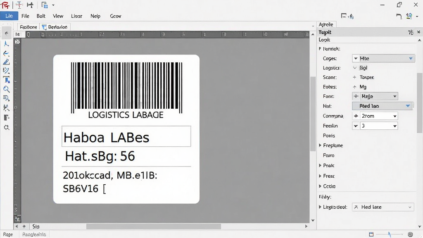Click the down arrow button left of Feetlin value
Viewport: 423px width, 238px height.
click(x=356, y=126)
